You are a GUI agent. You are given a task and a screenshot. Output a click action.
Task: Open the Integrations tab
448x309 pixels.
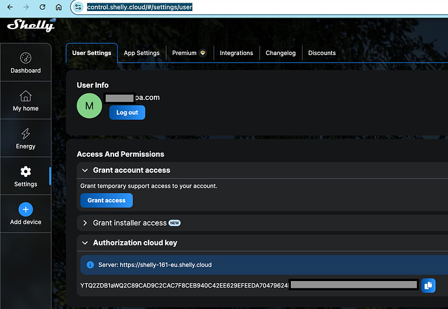[x=236, y=53]
